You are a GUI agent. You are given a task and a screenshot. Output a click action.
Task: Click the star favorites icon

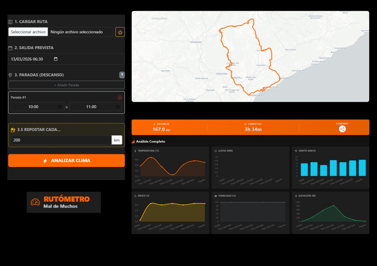pos(120,32)
